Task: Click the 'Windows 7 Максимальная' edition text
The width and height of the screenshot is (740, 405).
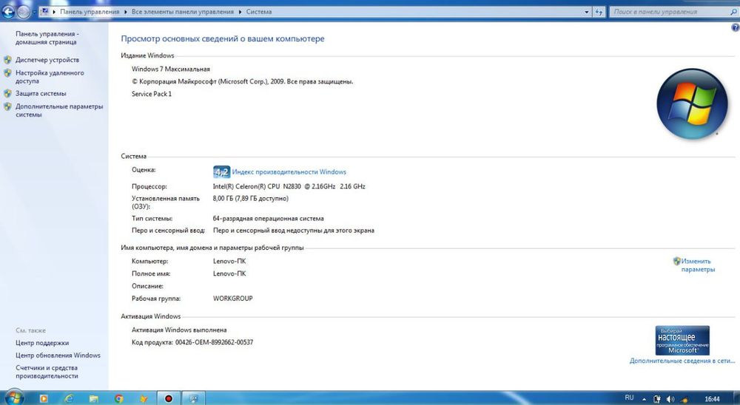Action: click(x=171, y=69)
